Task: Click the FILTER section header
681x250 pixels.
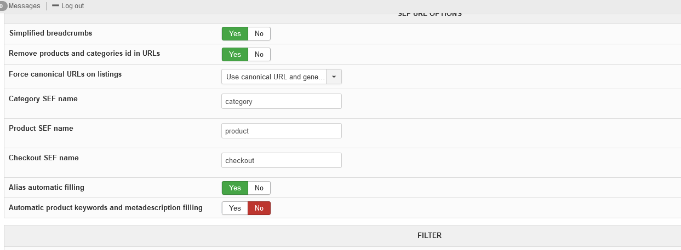Action: 429,236
